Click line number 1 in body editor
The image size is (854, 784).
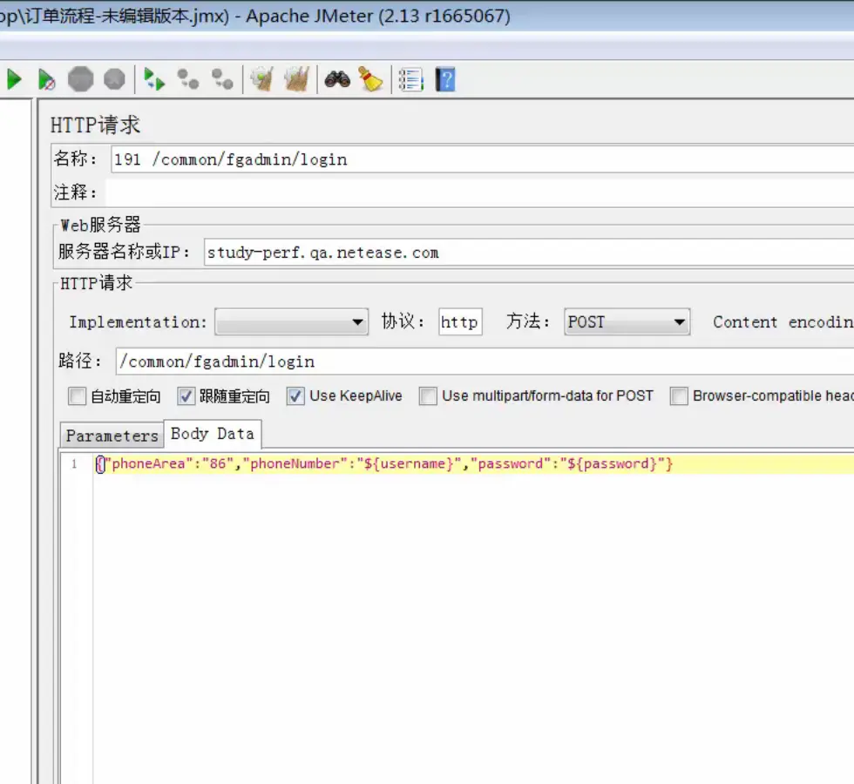[x=74, y=464]
